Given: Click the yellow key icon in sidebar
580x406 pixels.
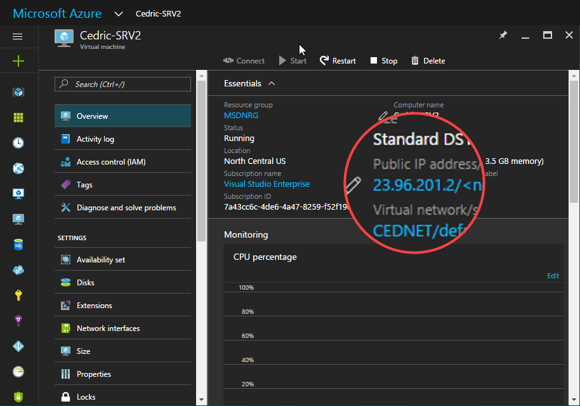Looking at the screenshot, I should (x=18, y=295).
